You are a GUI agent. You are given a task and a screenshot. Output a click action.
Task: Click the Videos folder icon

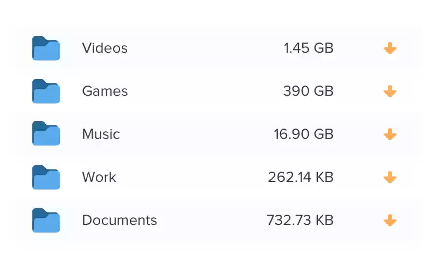pyautogui.click(x=46, y=48)
